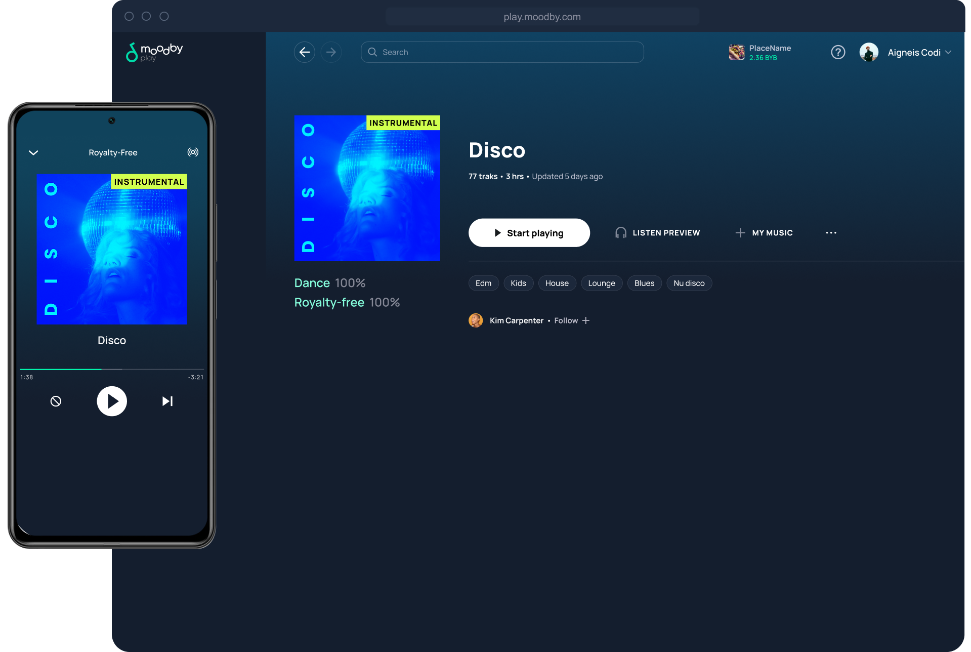
Task: Select the Lounge genre tag
Action: (x=602, y=283)
